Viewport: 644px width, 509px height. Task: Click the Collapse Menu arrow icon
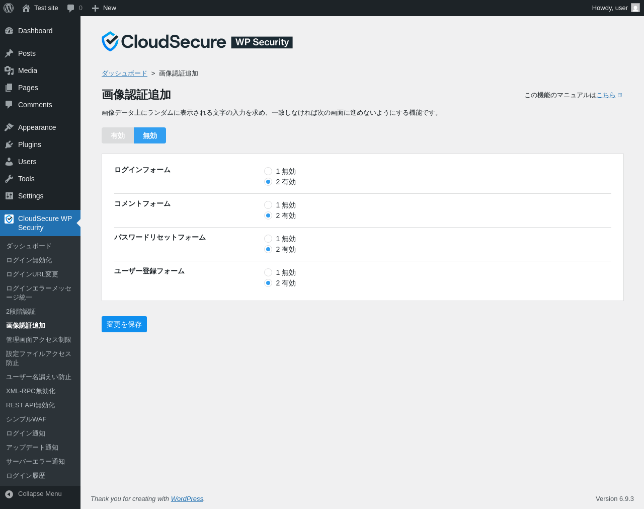point(9,494)
